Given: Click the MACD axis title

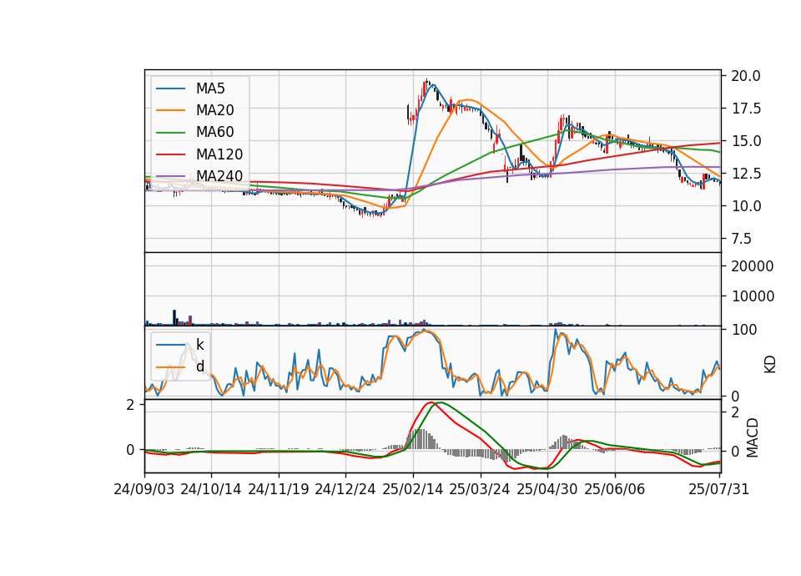Looking at the screenshot, I should pos(752,437).
